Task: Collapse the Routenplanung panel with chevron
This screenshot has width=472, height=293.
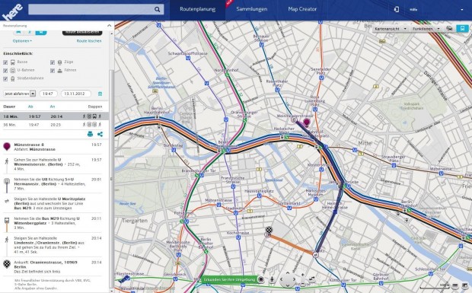Action: pos(109,26)
